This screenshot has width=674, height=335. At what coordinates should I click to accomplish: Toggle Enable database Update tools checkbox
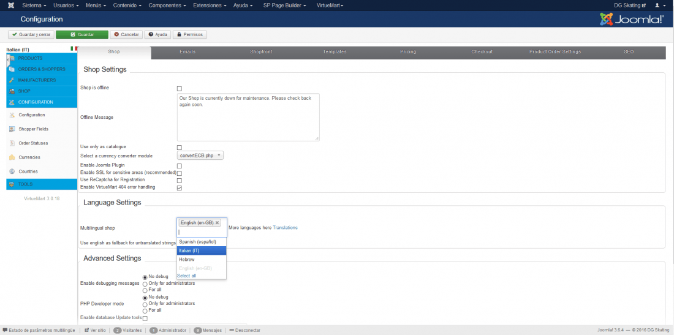pos(145,318)
